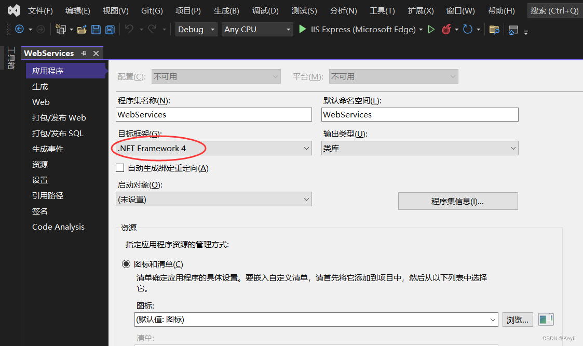Pin the WebServices tab
The height and width of the screenshot is (346, 583).
(84, 54)
